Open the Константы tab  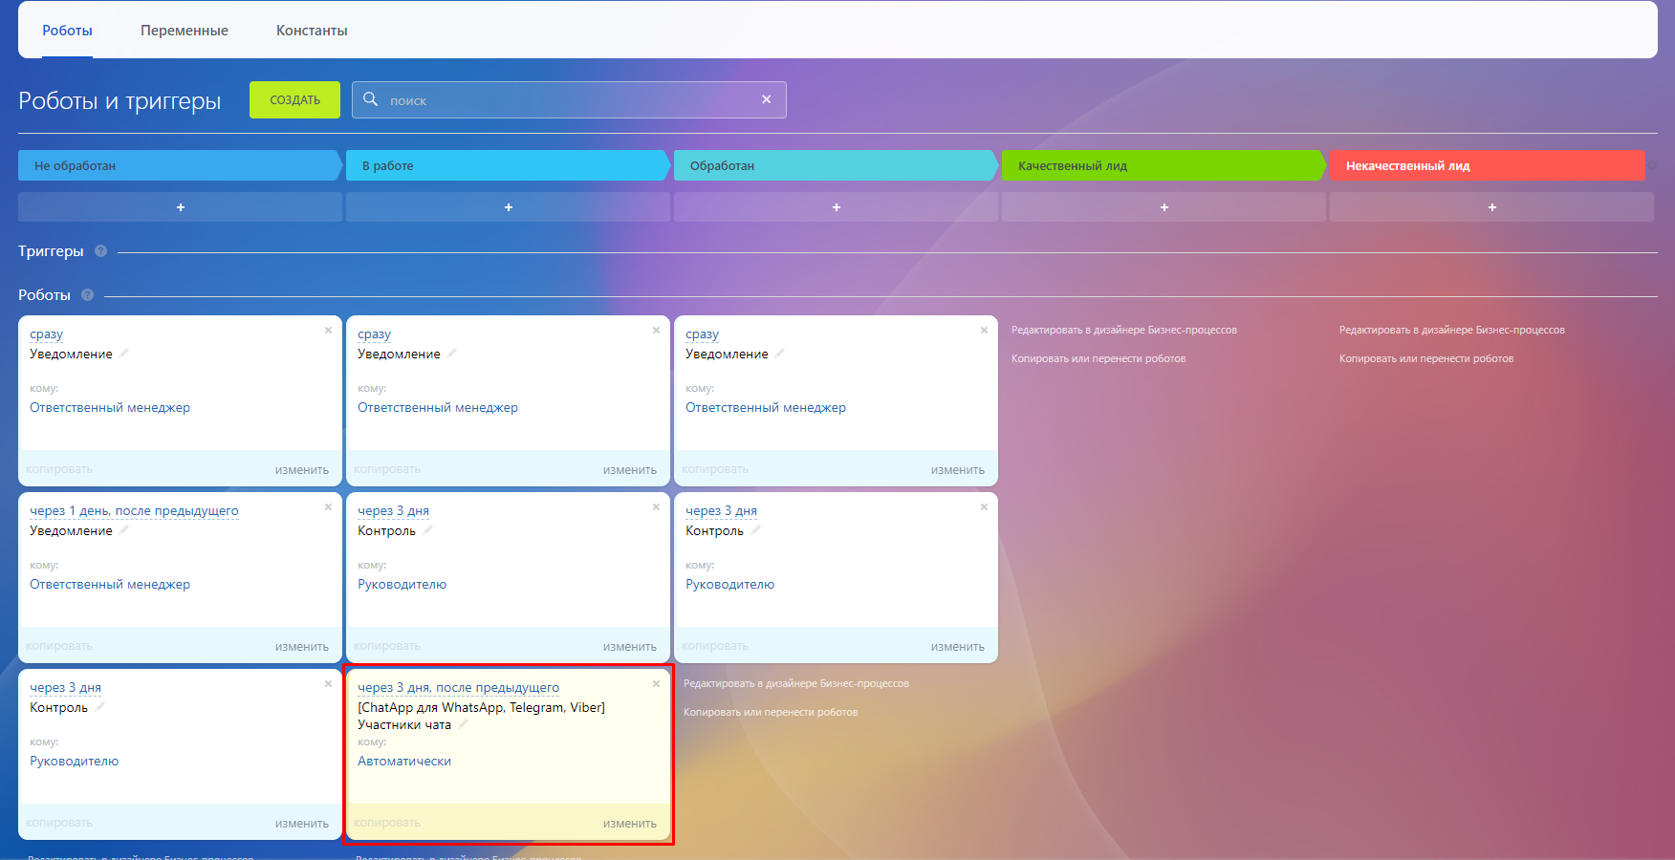point(312,31)
